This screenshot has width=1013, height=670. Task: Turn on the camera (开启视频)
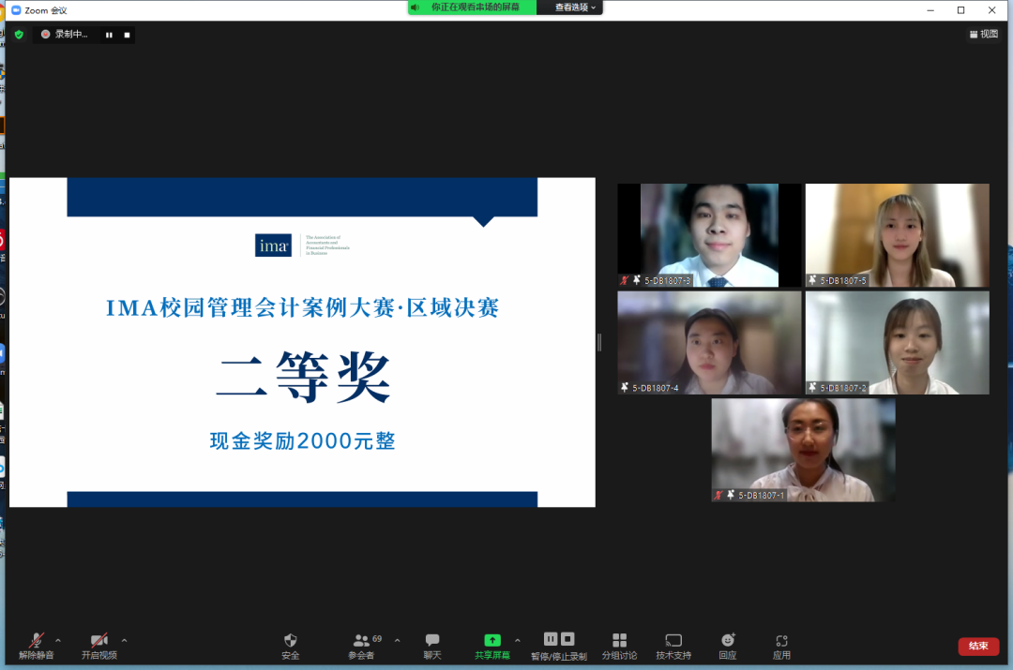pos(98,646)
